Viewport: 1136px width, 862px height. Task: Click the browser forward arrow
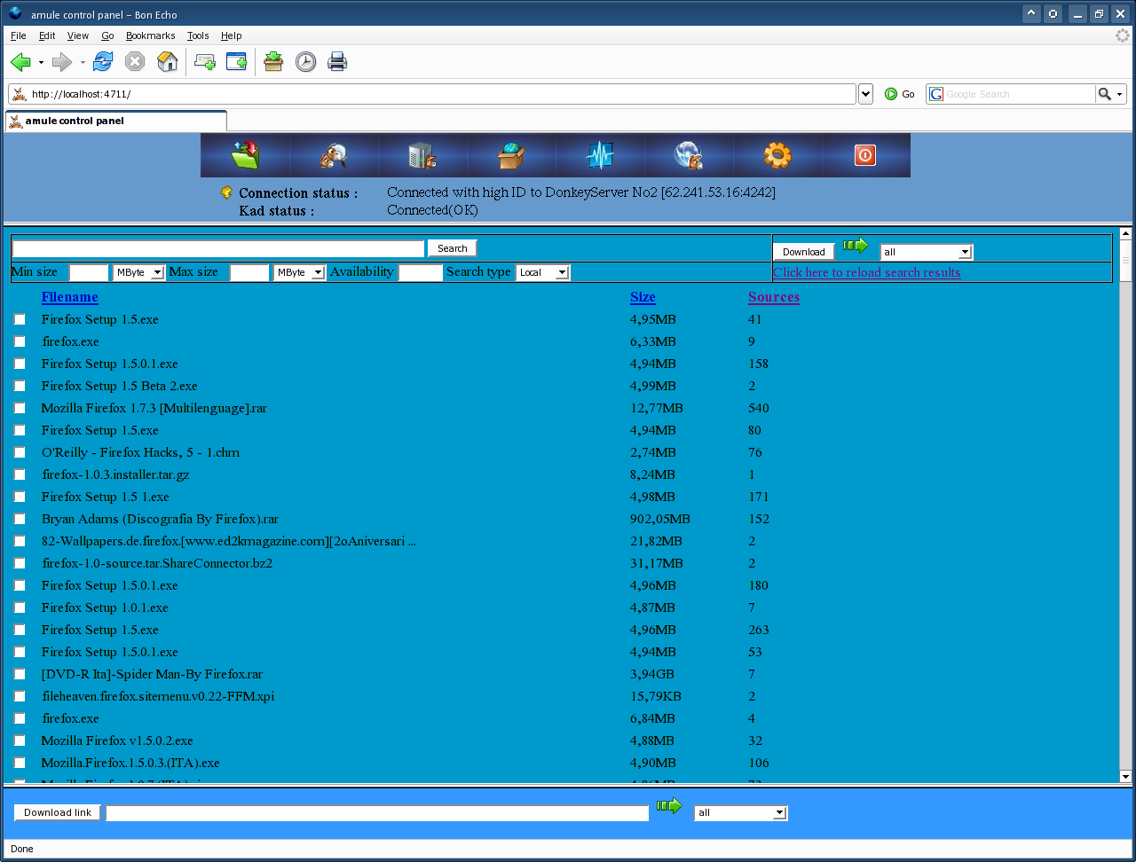coord(62,62)
